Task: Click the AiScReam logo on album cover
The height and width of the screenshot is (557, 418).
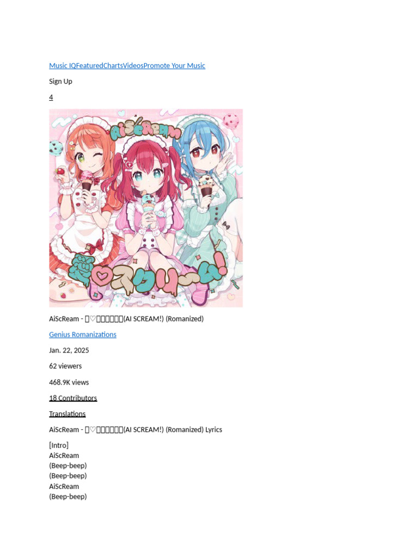Action: point(145,129)
